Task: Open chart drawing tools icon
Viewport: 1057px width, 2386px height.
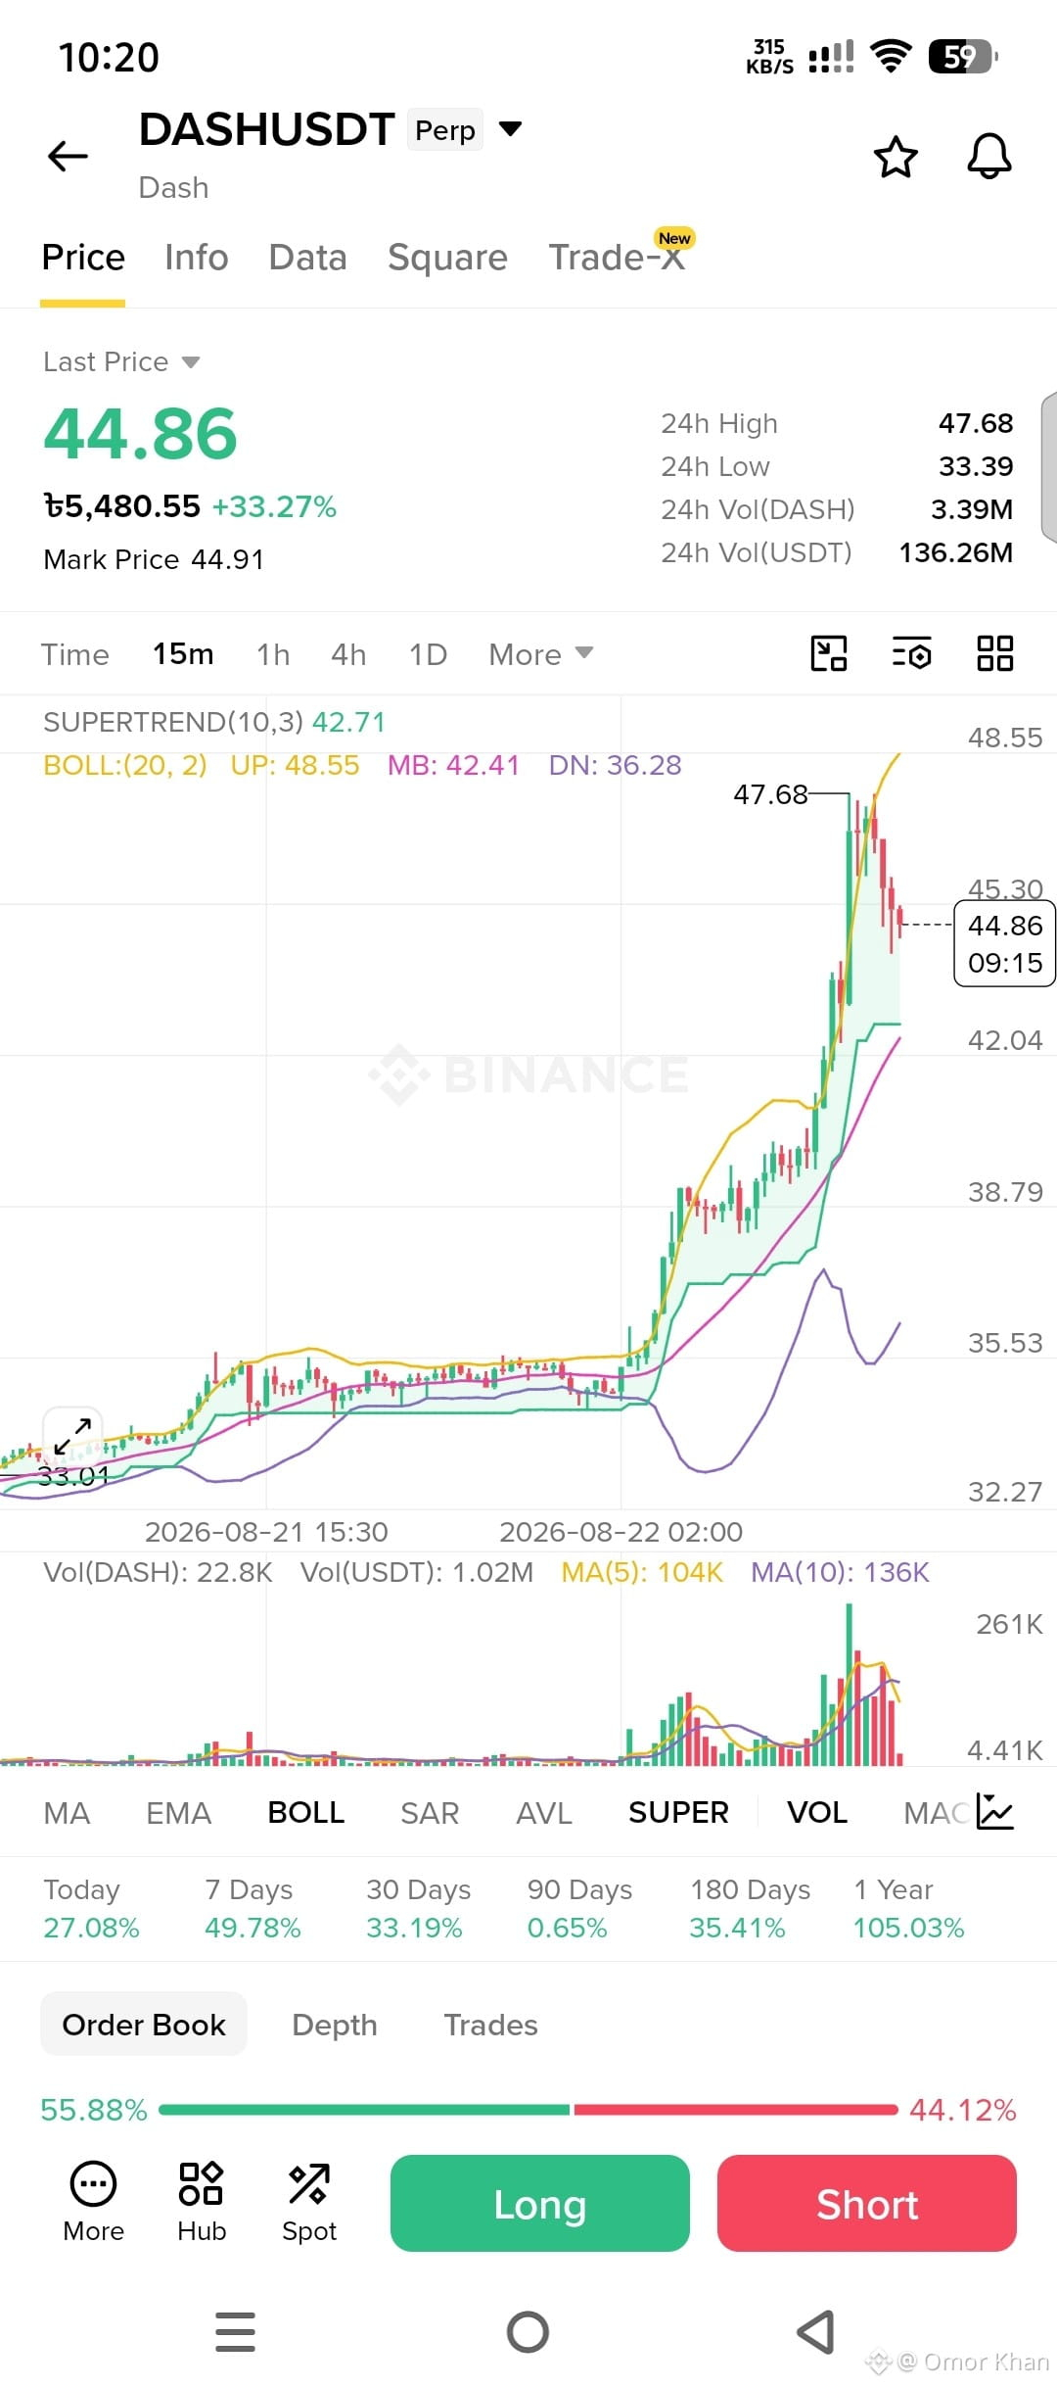Action: [829, 653]
